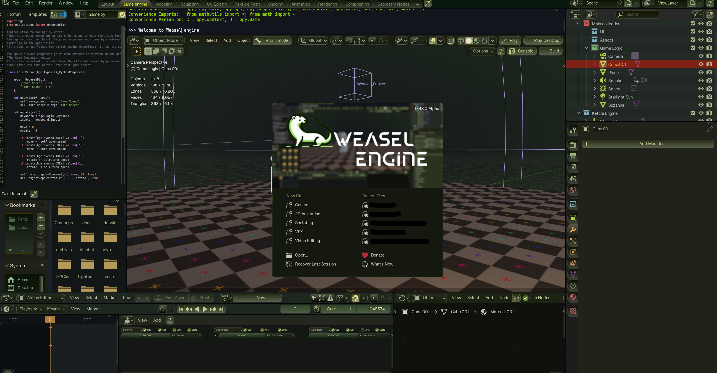Toggle X-ray in viewport header
The height and width of the screenshot is (373, 717).
[451, 41]
